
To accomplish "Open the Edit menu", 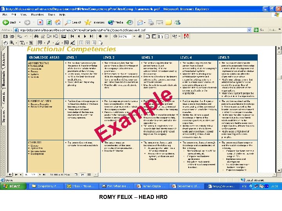I will [14, 15].
